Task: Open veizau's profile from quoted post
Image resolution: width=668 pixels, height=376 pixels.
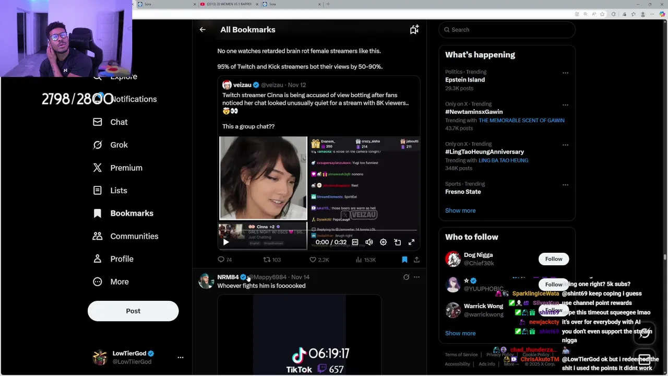Action: click(x=242, y=85)
